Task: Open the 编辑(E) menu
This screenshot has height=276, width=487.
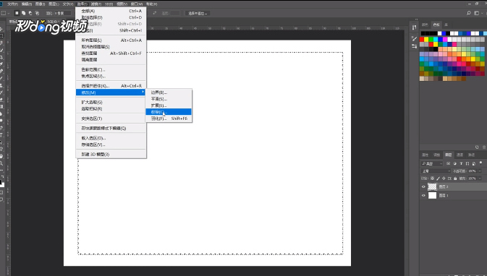Action: point(27,4)
